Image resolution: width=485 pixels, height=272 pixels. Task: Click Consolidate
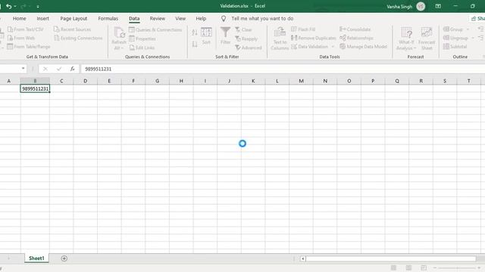[x=355, y=29]
